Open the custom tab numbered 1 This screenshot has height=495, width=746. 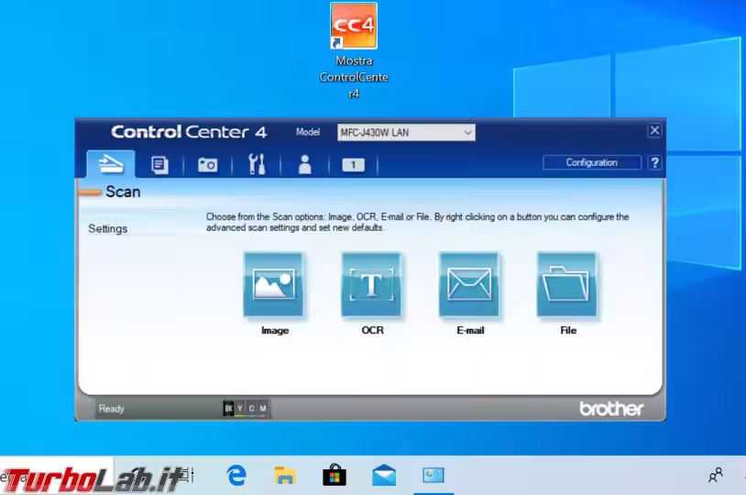click(x=353, y=165)
